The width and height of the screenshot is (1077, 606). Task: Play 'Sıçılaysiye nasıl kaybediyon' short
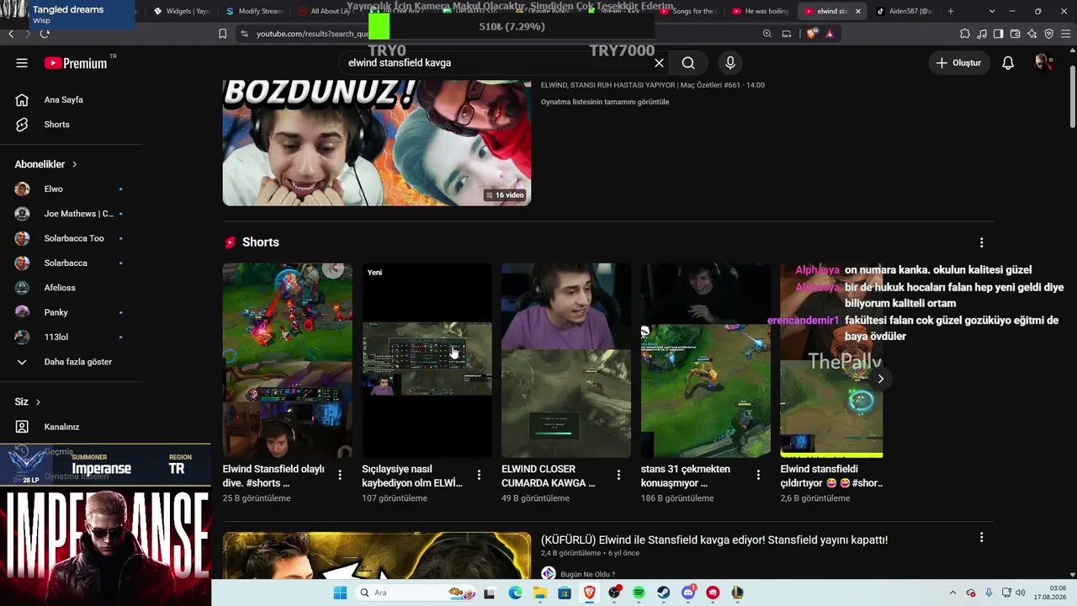tap(427, 360)
